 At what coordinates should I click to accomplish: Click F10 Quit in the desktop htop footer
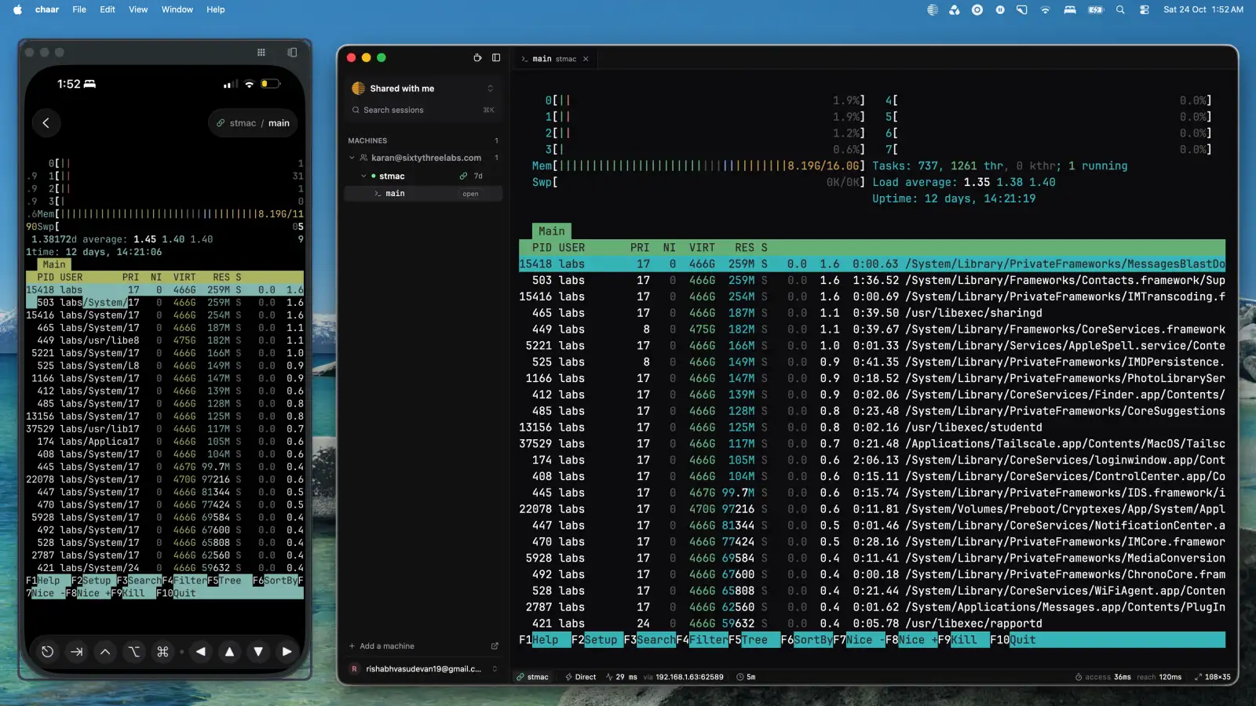1013,640
